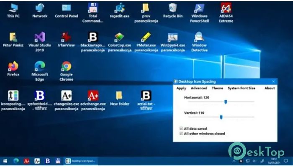The height and width of the screenshot is (167, 293).
Task: Open the Network desktop icon
Action: pos(40,11)
